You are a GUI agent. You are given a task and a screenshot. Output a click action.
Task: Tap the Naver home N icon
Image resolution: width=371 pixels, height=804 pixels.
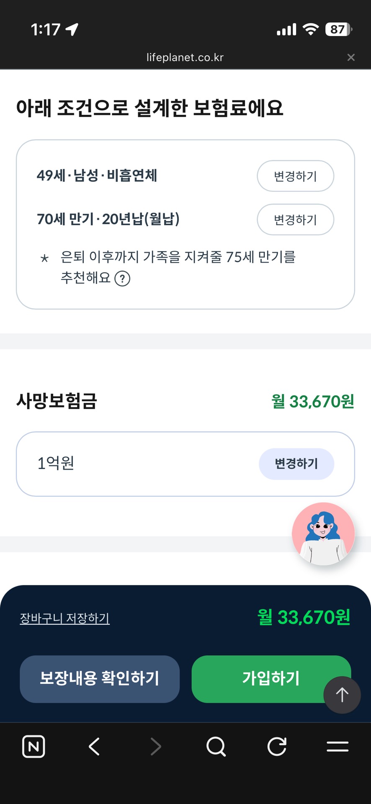pos(33,746)
